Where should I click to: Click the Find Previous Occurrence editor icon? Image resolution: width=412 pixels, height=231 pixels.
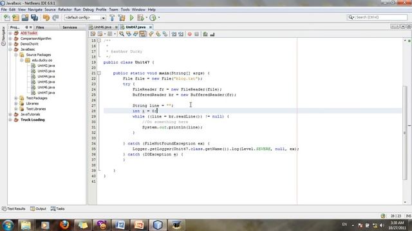pyautogui.click(x=129, y=34)
